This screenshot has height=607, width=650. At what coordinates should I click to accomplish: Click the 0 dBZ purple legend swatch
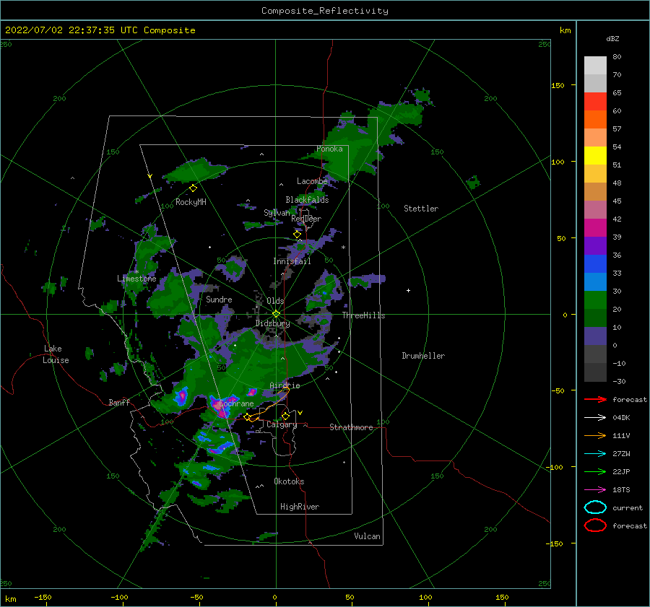tap(595, 336)
